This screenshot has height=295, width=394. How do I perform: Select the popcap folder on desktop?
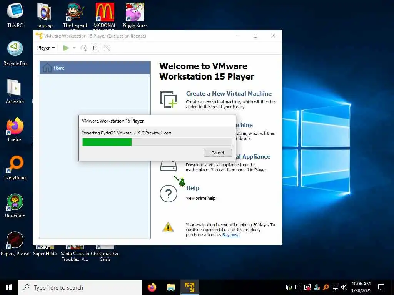[45, 15]
